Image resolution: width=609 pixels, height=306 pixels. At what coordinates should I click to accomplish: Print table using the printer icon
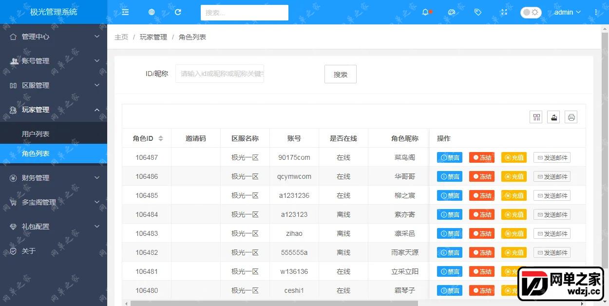(x=571, y=117)
